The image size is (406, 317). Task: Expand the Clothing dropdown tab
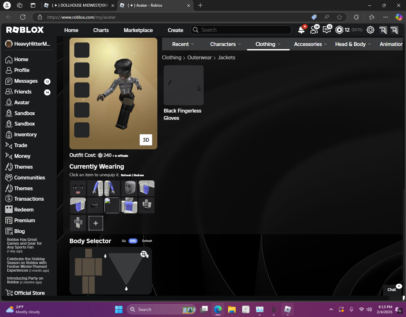click(x=268, y=44)
